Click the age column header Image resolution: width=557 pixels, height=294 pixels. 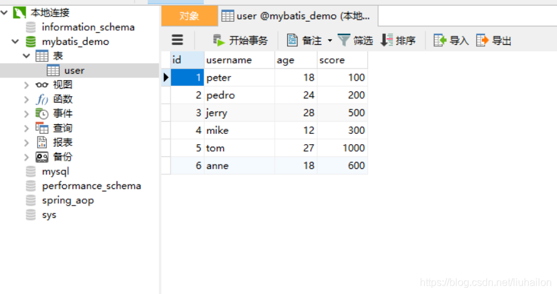click(296, 60)
